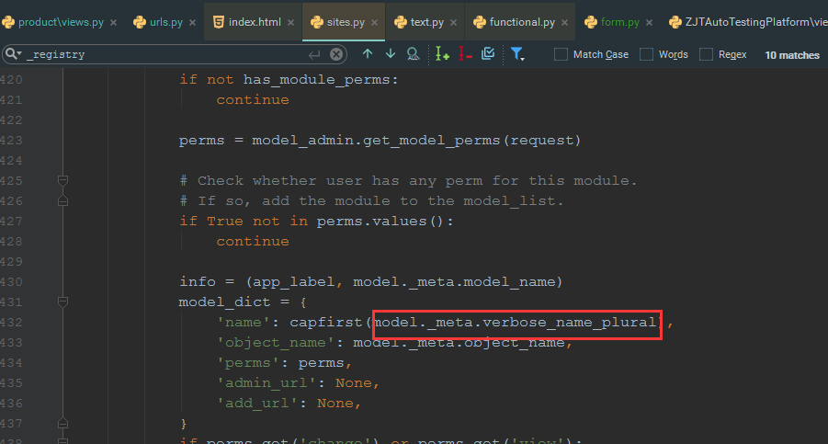
Task: Click the Python icon on sites.py tab
Action: tap(317, 22)
